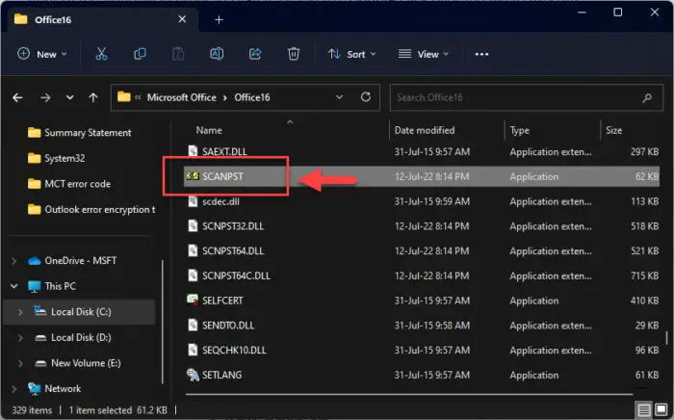Click the OneDrive cloud icon
The height and width of the screenshot is (420, 674).
point(35,261)
